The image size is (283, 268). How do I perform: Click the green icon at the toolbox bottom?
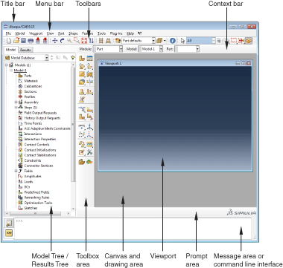click(x=90, y=162)
